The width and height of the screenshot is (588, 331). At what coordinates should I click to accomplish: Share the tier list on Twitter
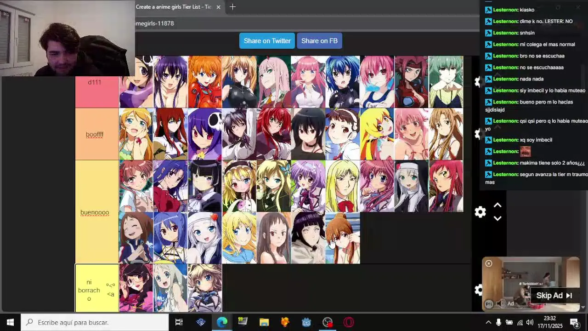tap(267, 41)
